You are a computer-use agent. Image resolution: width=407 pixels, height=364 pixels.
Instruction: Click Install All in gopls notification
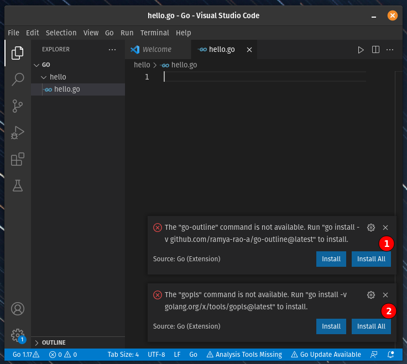(x=371, y=326)
